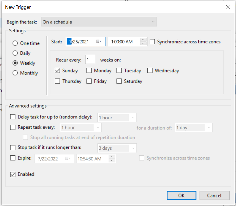Decrease start time with down spinner arrow
The height and width of the screenshot is (206, 236).
coord(143,43)
